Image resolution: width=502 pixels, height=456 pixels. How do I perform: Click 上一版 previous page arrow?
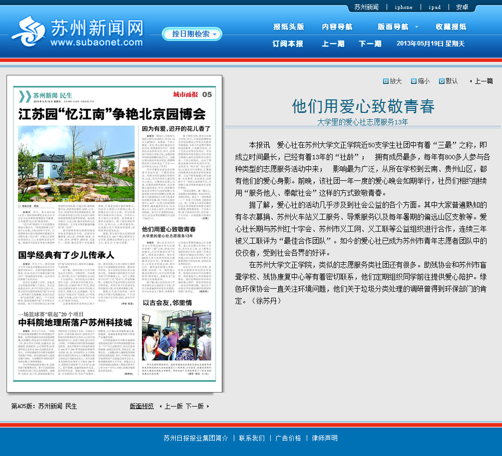[161, 406]
